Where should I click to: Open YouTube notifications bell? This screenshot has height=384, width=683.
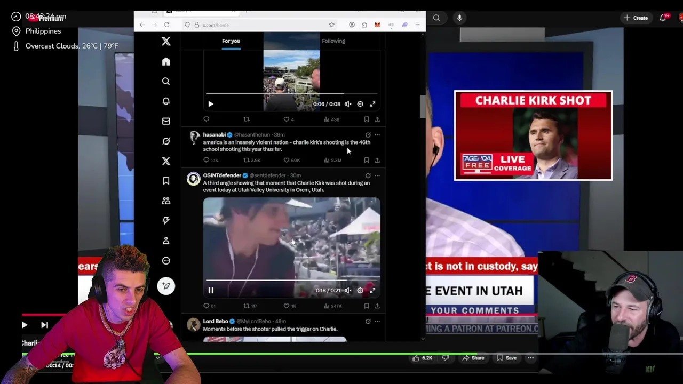coord(663,18)
